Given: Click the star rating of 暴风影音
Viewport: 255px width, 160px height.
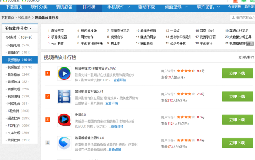Looking at the screenshot, I should [186, 94].
